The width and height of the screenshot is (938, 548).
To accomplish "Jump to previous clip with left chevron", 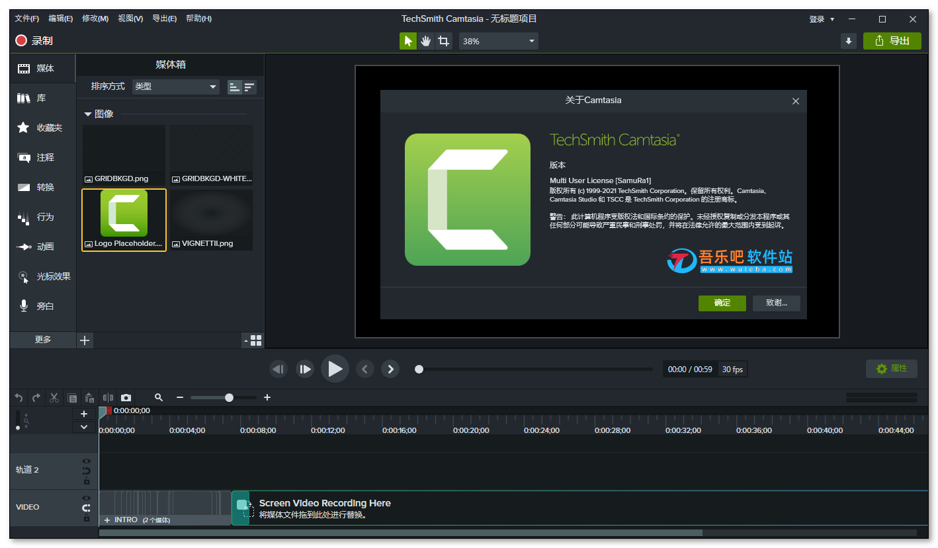I will (365, 369).
